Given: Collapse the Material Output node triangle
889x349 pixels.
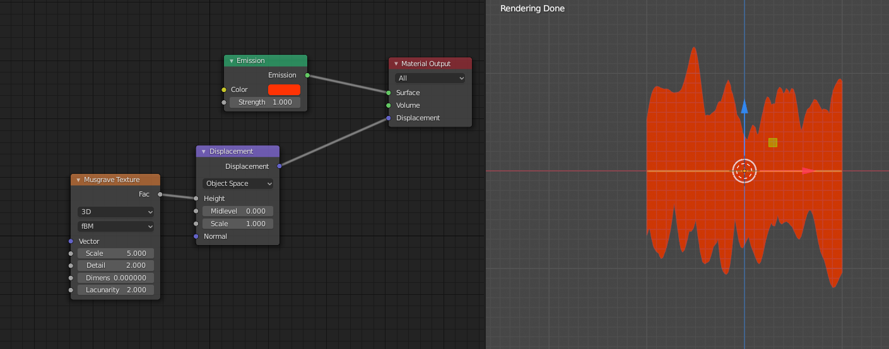Looking at the screenshot, I should [x=396, y=64].
